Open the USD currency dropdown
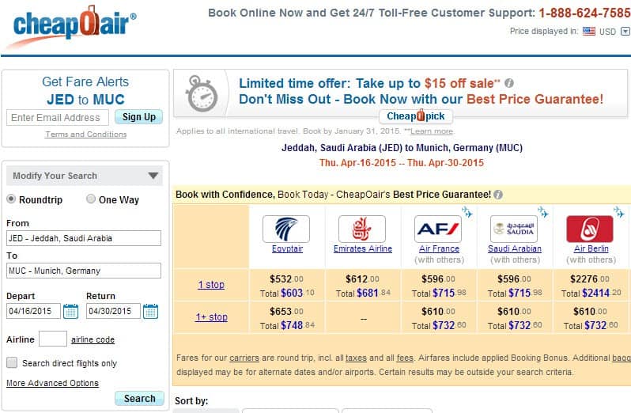The image size is (631, 413). [625, 32]
